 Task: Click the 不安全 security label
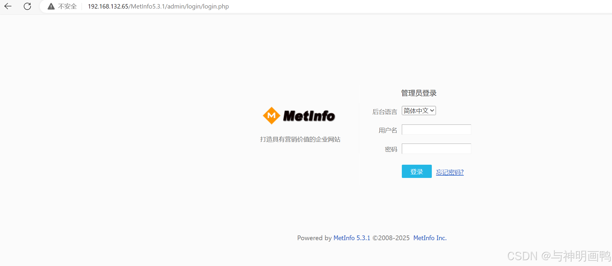(67, 6)
